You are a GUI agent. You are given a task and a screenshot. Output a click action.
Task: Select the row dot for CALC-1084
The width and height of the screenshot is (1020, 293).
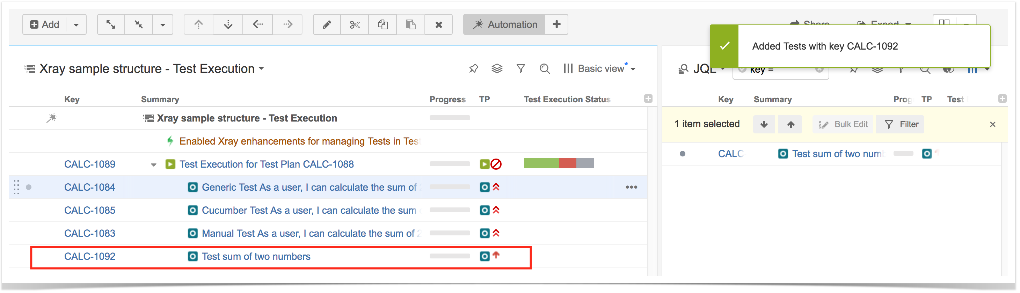(29, 187)
